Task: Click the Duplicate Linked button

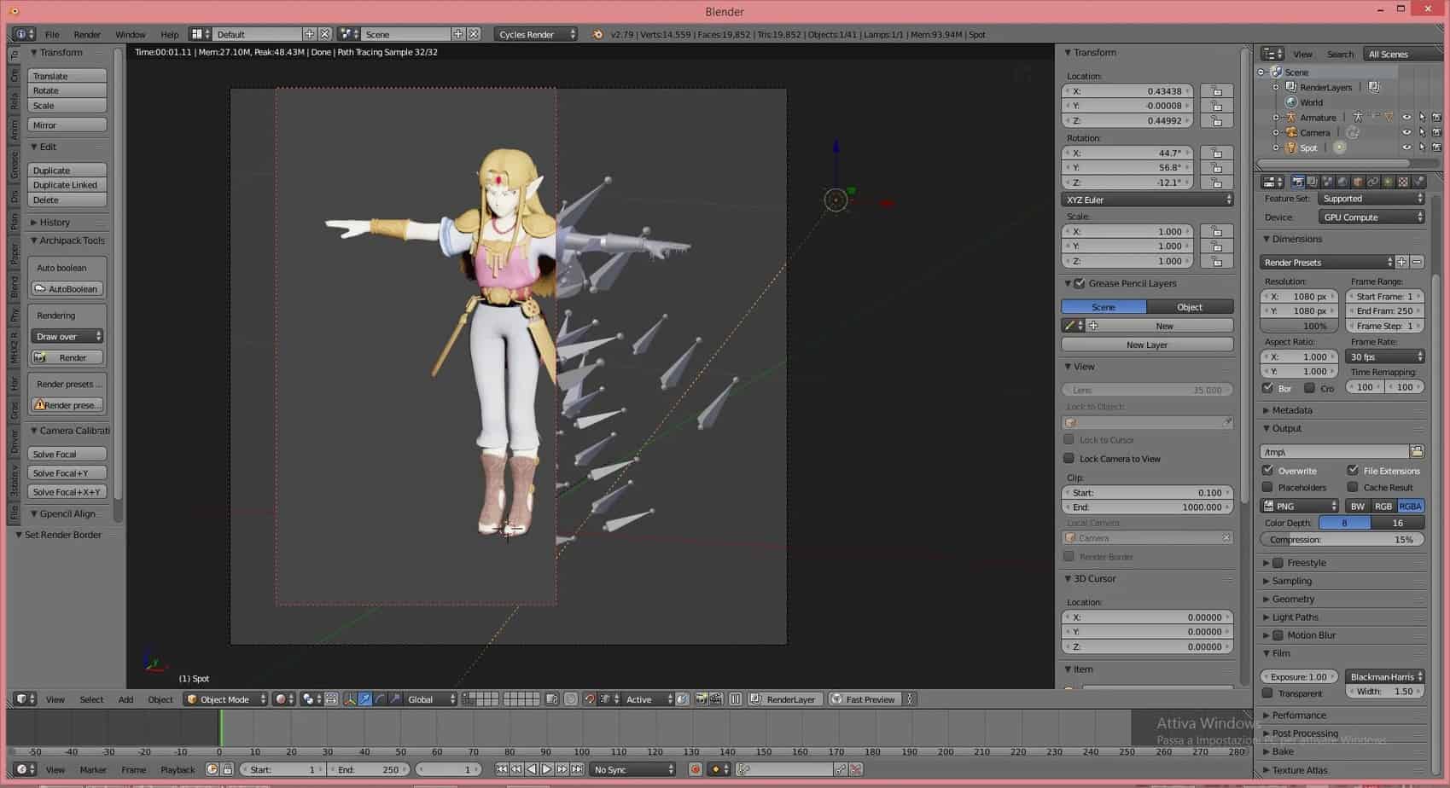Action: click(x=67, y=185)
